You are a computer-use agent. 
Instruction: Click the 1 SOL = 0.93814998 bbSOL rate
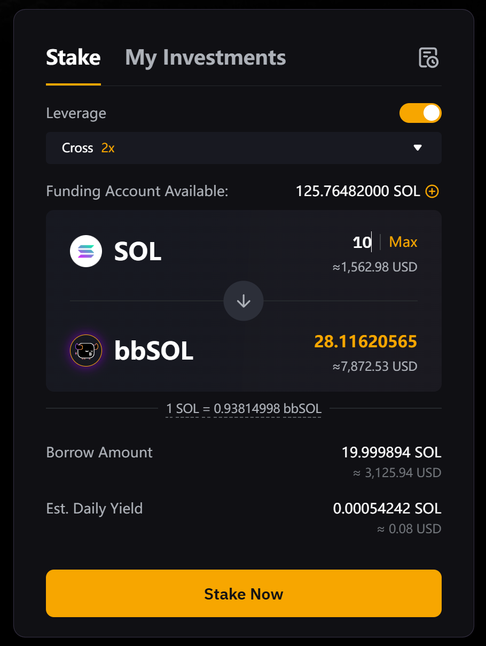pyautogui.click(x=244, y=409)
